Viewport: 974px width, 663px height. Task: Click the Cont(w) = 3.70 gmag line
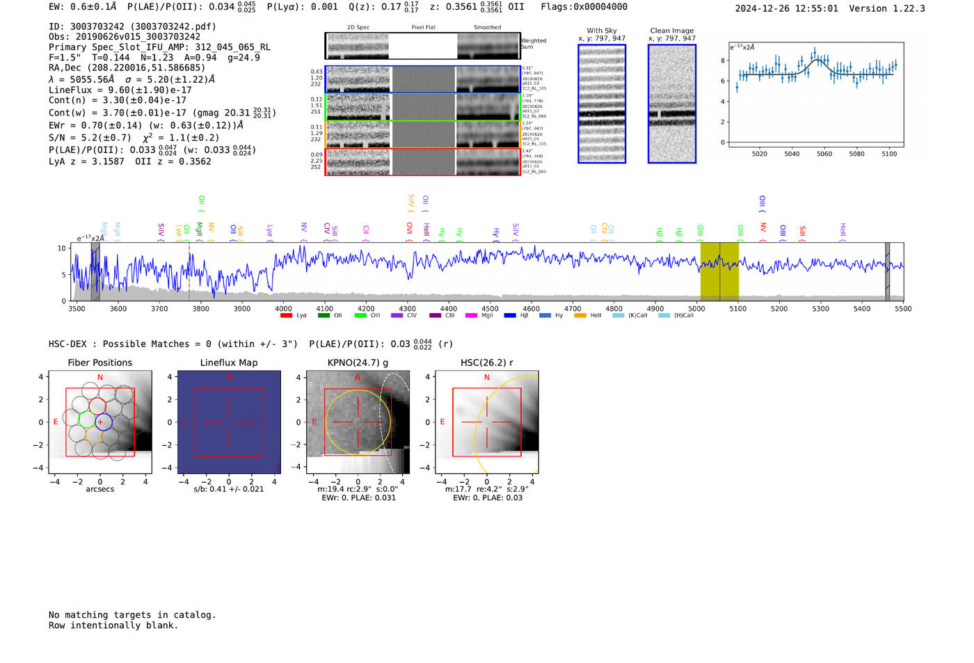pyautogui.click(x=162, y=112)
